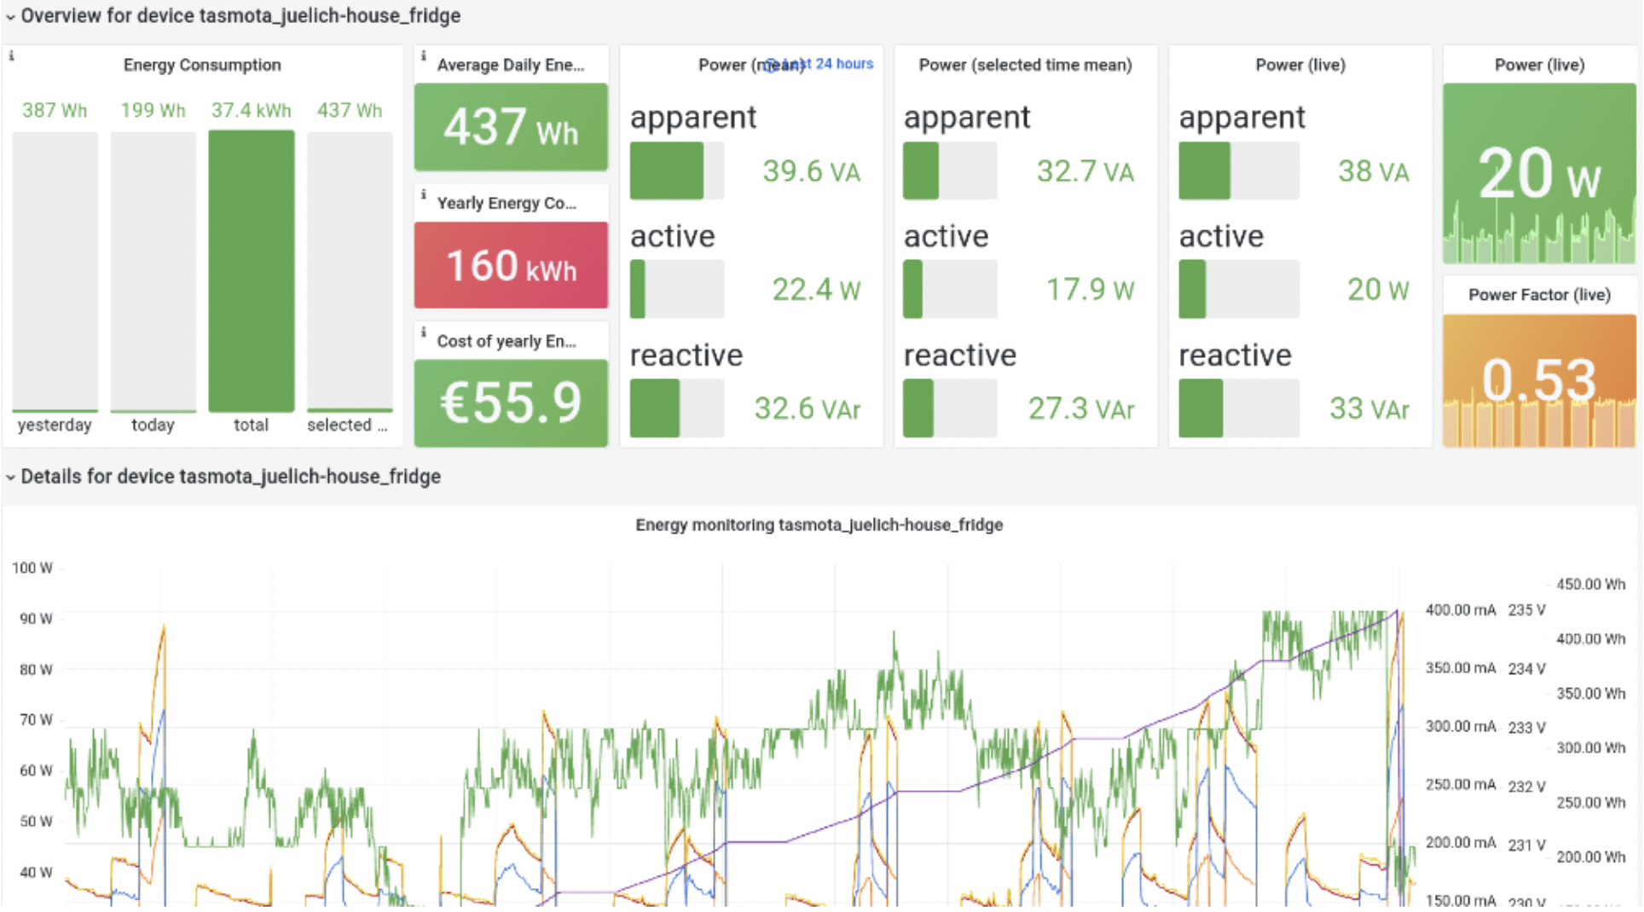Click the today bar in Energy Consumption
Image resolution: width=1644 pixels, height=912 pixels.
(153, 272)
